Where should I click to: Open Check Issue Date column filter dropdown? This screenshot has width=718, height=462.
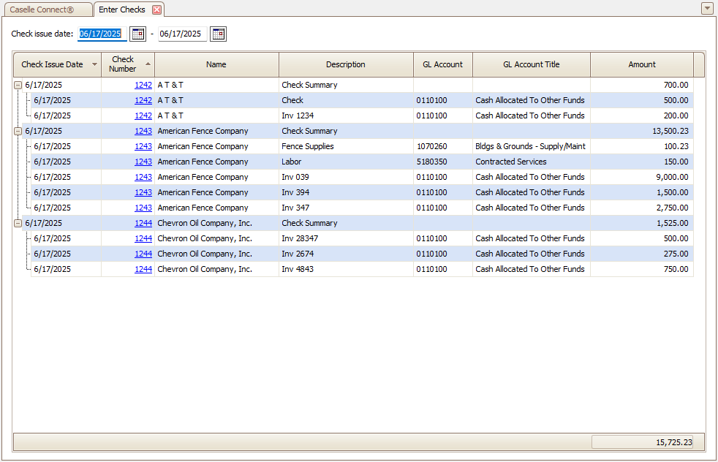tap(94, 64)
